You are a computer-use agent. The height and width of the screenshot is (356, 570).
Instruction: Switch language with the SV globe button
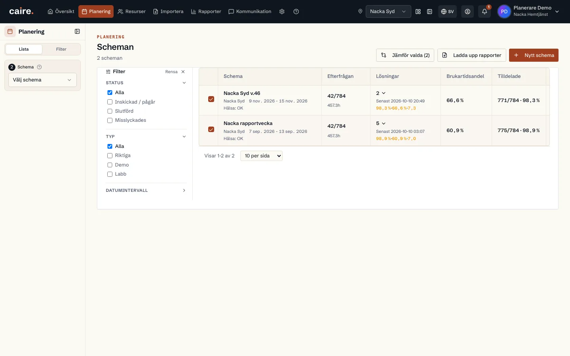(x=448, y=11)
